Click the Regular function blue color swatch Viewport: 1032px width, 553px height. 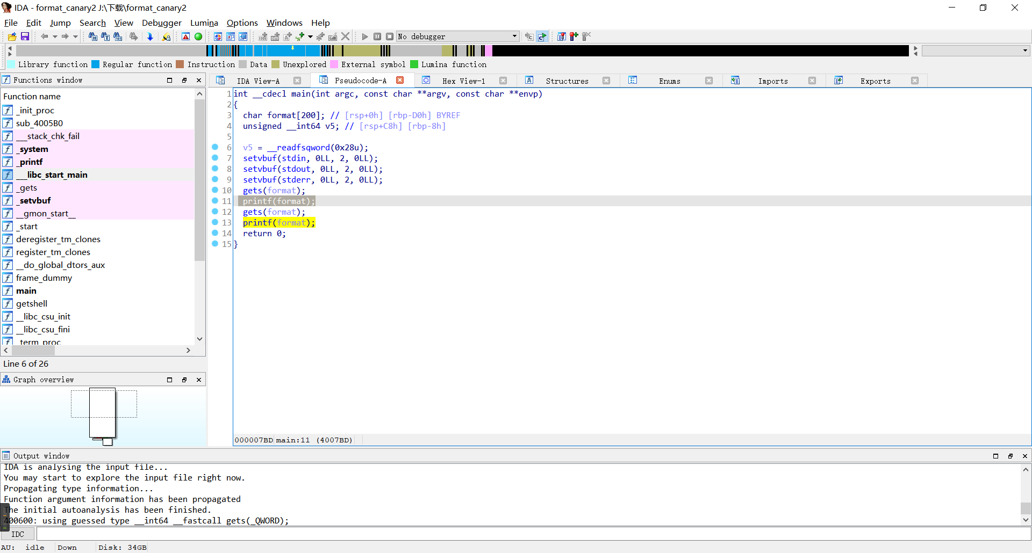[x=96, y=64]
